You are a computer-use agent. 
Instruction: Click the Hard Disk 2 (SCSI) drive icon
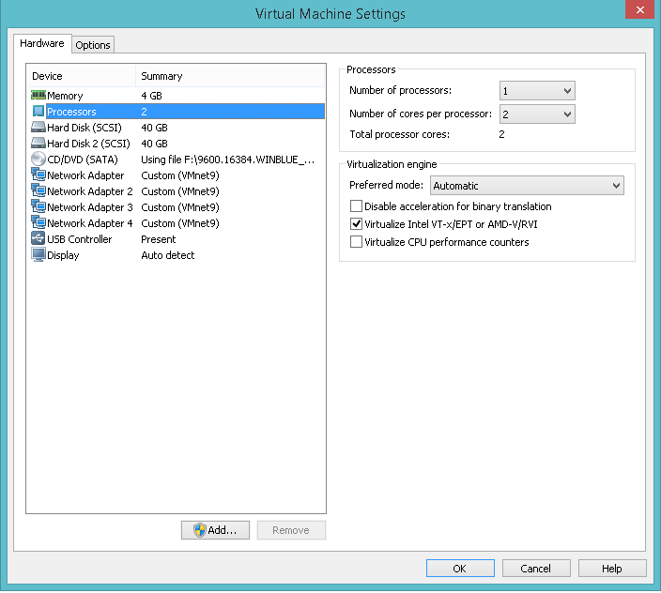(x=38, y=144)
